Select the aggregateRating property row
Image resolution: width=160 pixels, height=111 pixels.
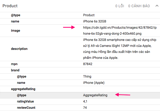[x=80, y=89]
